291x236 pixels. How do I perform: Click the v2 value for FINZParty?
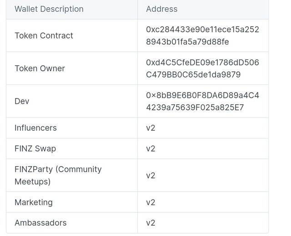pyautogui.click(x=151, y=175)
